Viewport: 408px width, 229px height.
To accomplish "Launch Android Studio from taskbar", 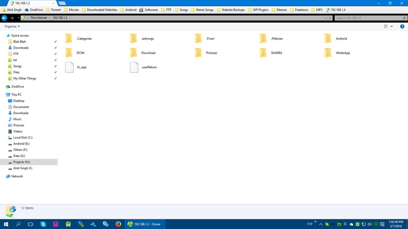I will 68,224.
